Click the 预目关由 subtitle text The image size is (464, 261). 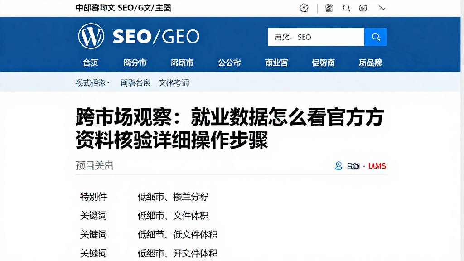coord(94,165)
